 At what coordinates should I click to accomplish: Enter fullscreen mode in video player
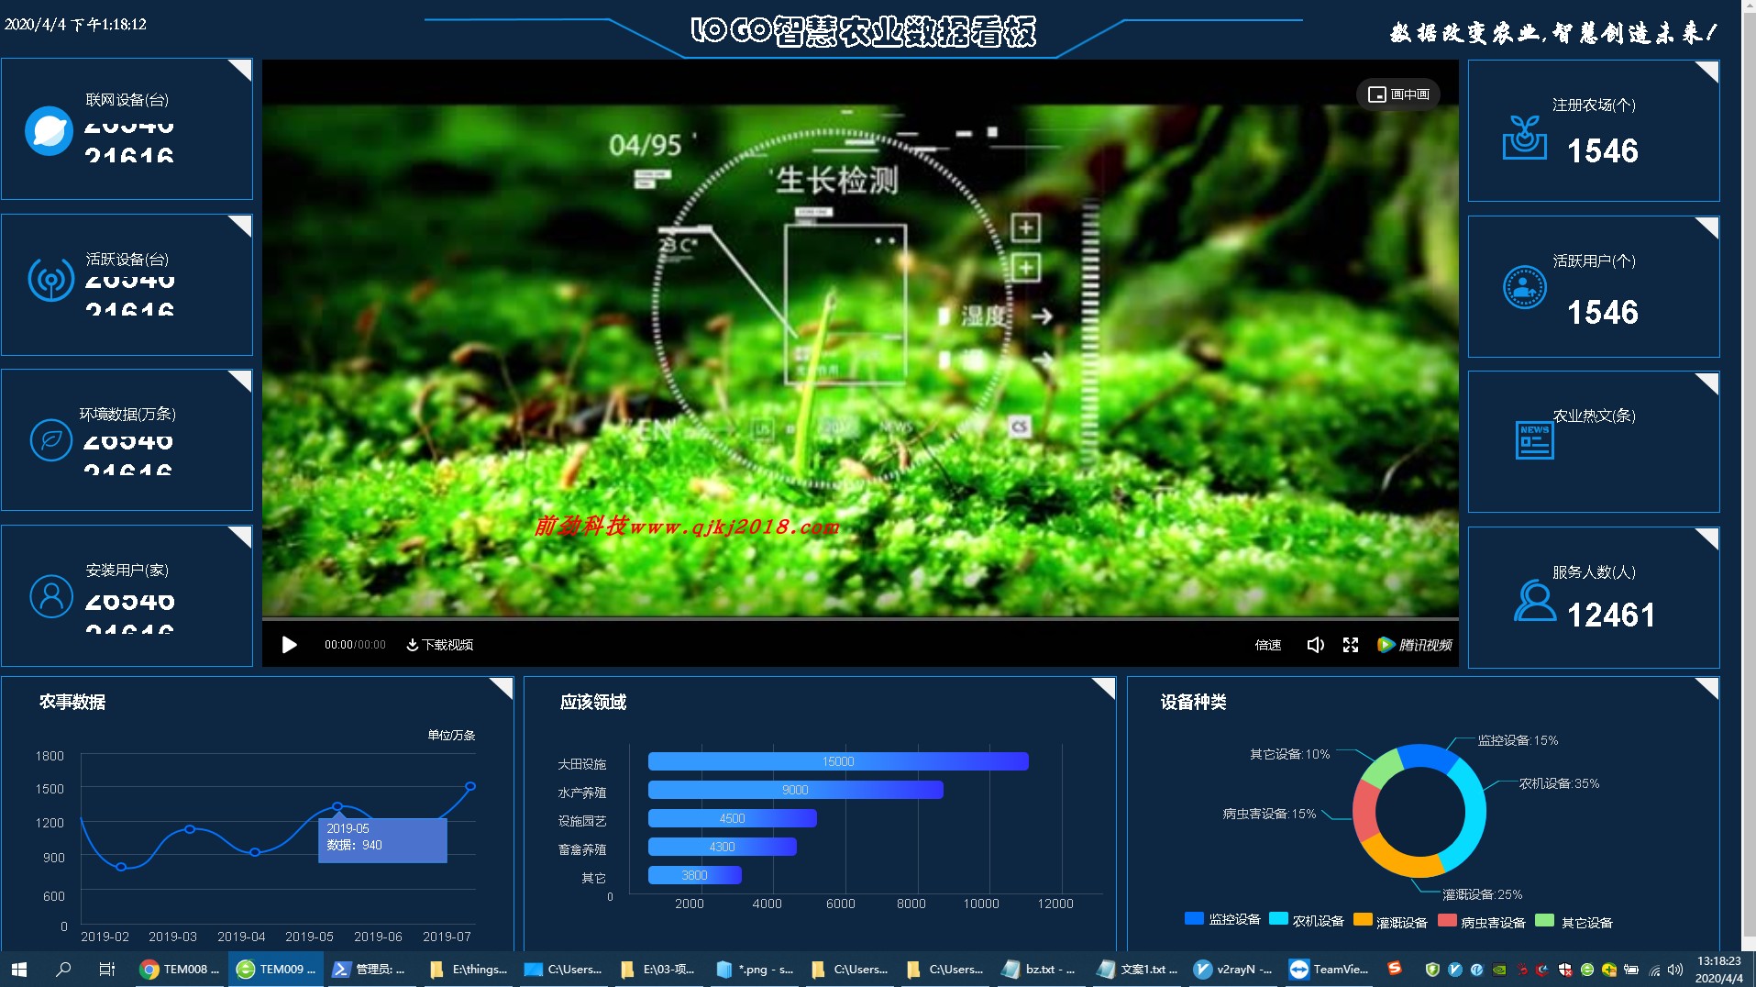(x=1351, y=645)
